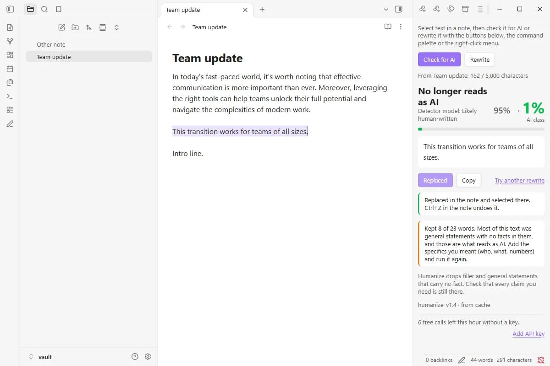The image size is (550, 366).
Task: Click the first paragraph of the note
Action: point(280,93)
